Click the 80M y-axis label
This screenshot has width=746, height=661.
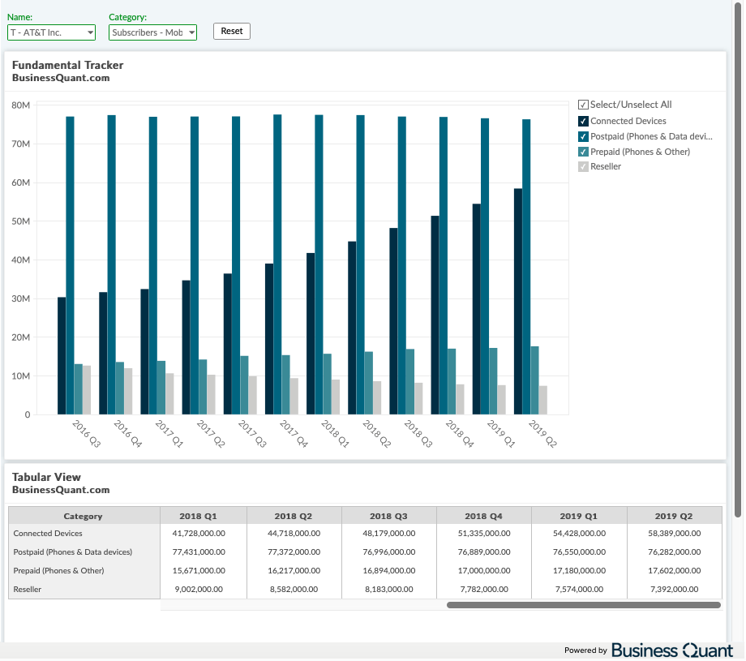tap(20, 105)
